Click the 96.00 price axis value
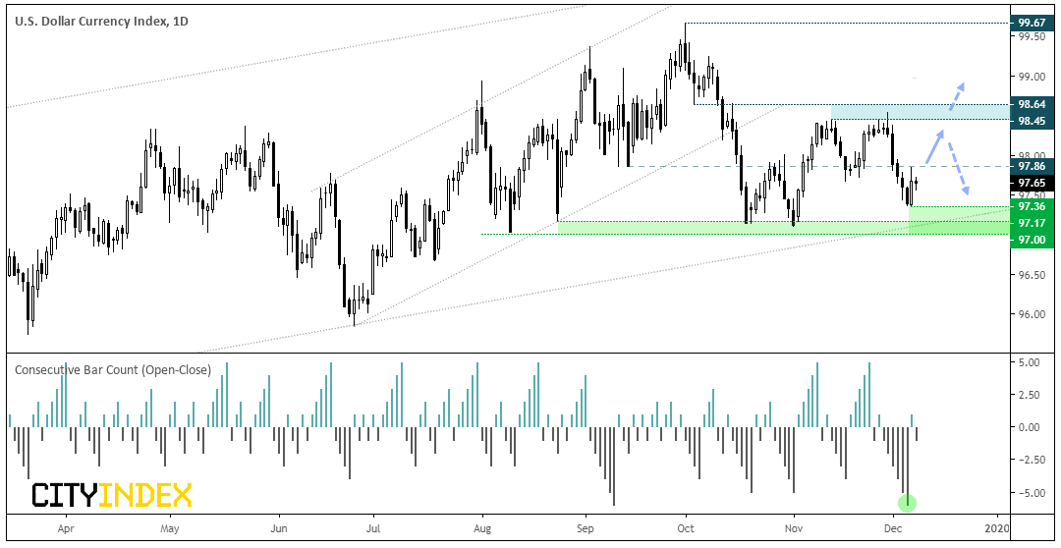Image resolution: width=1061 pixels, height=548 pixels. pos(1032,314)
